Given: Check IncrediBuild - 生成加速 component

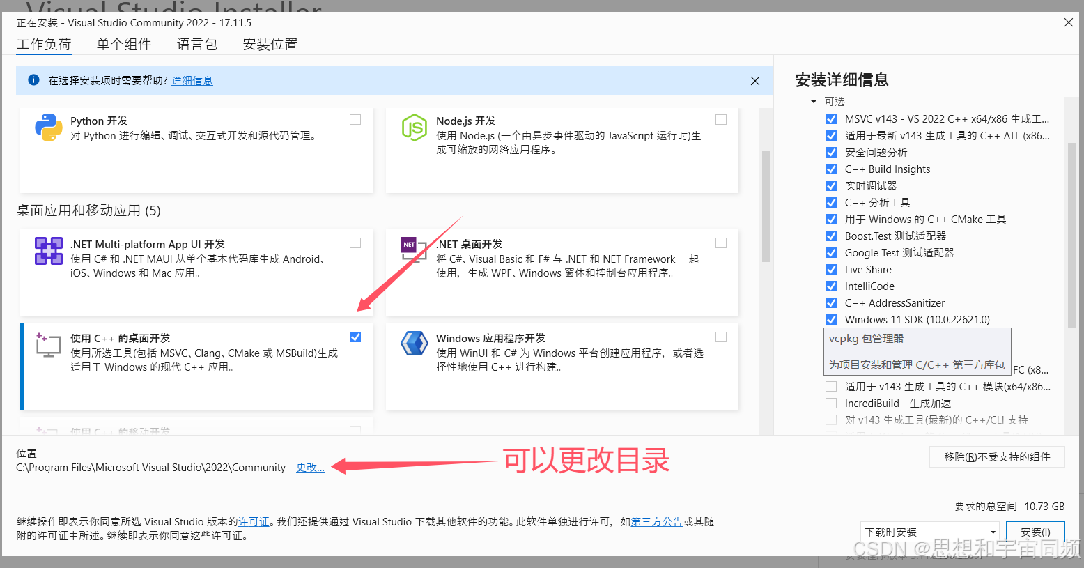Looking at the screenshot, I should click(831, 403).
